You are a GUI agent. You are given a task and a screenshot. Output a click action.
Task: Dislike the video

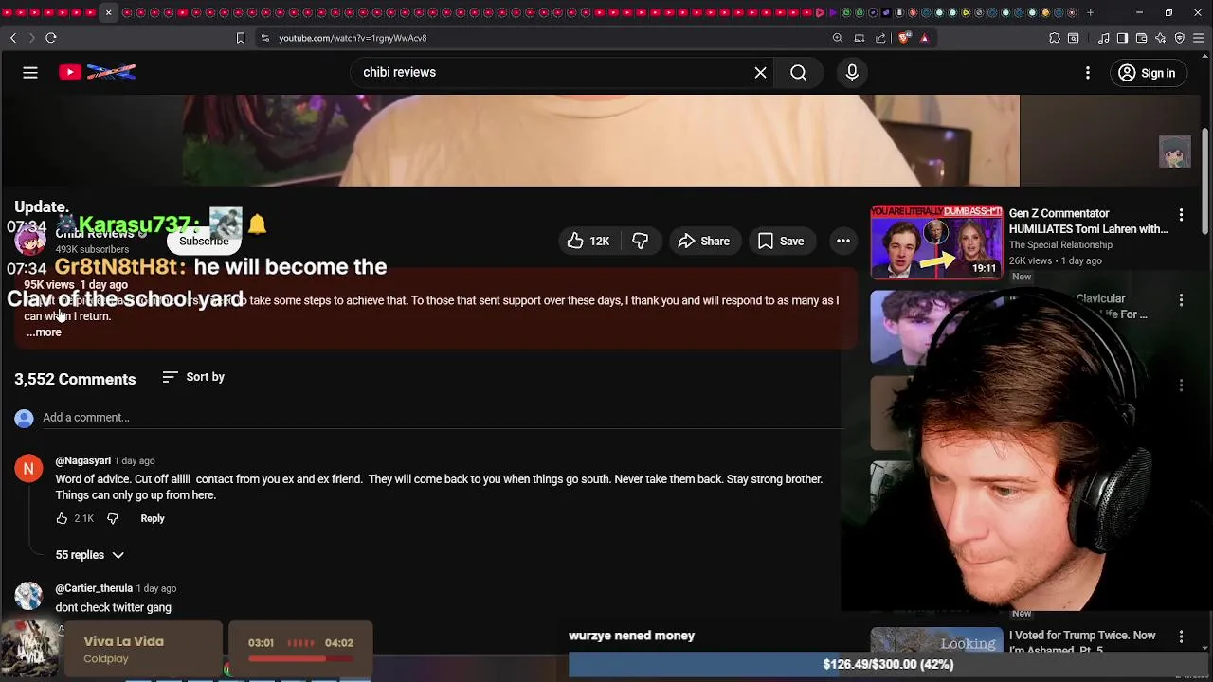coord(641,242)
